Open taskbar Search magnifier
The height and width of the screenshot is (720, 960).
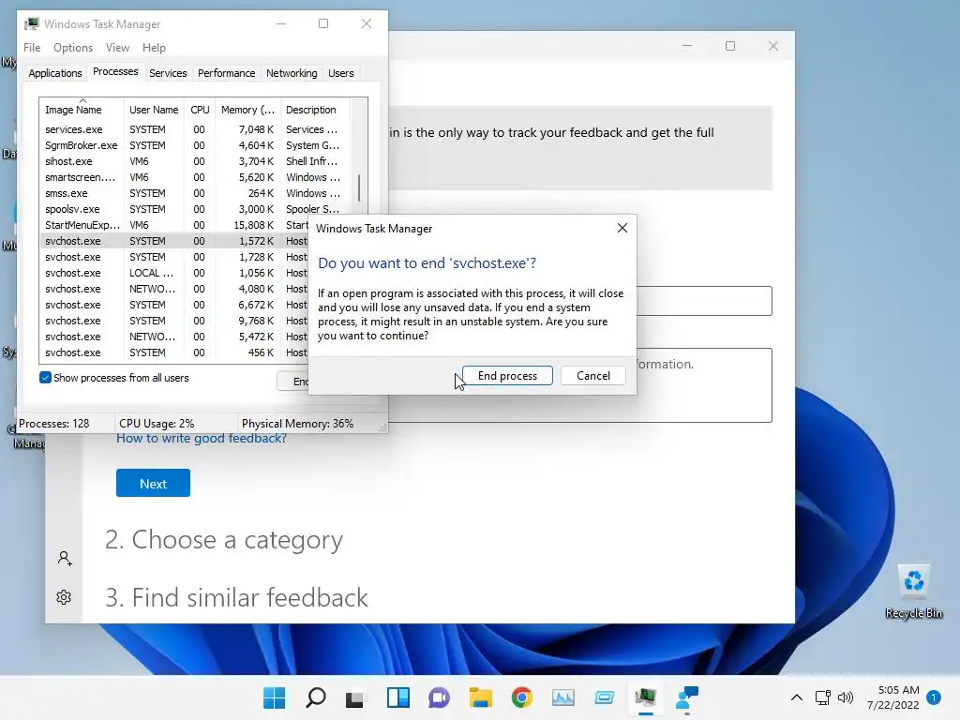tap(315, 697)
